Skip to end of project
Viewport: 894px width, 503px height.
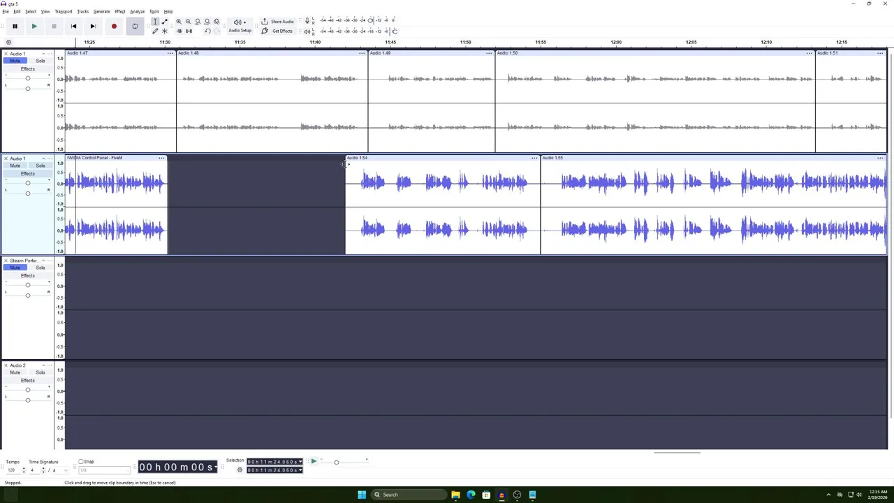pyautogui.click(x=93, y=26)
